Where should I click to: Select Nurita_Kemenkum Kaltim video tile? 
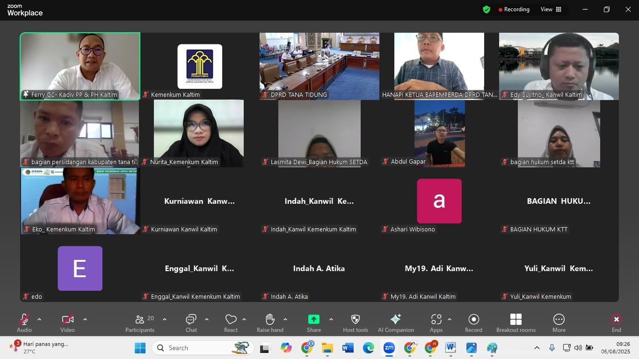(x=199, y=133)
